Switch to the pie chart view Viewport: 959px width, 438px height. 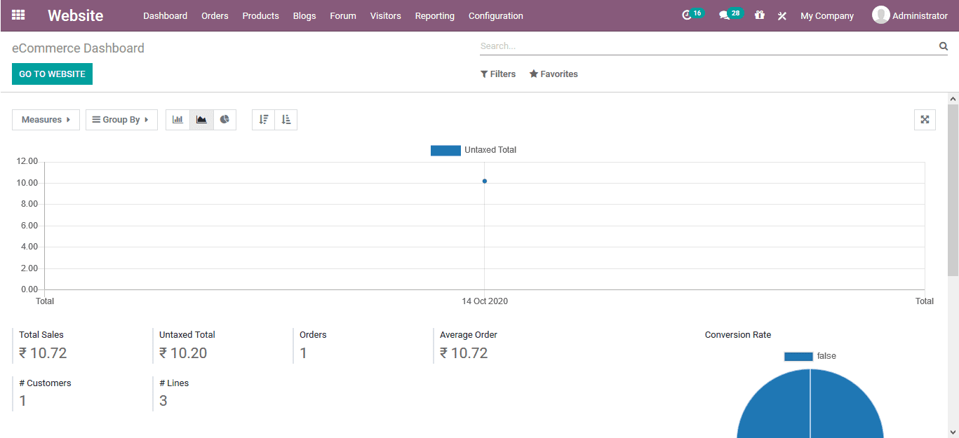point(224,119)
